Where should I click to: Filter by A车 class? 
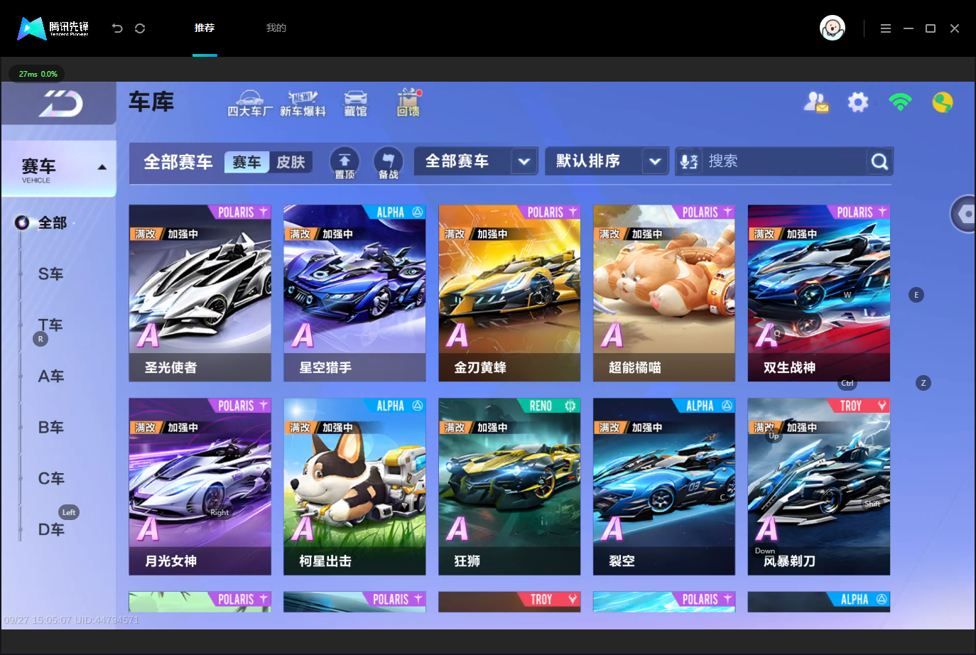click(x=51, y=377)
